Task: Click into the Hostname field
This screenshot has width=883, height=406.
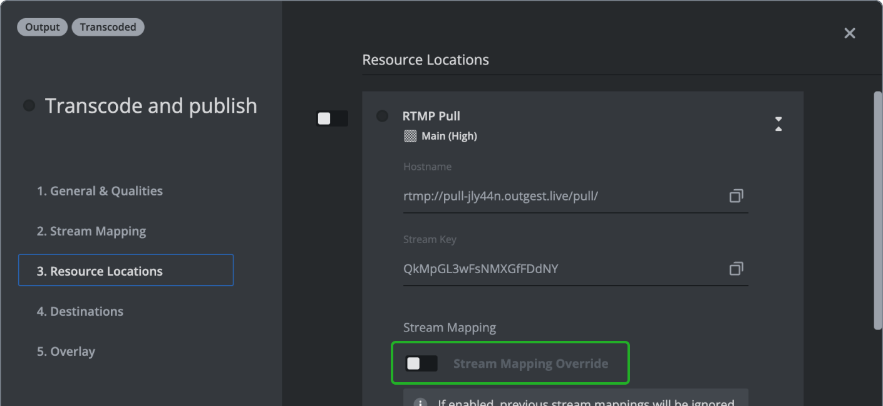Action: [x=560, y=196]
